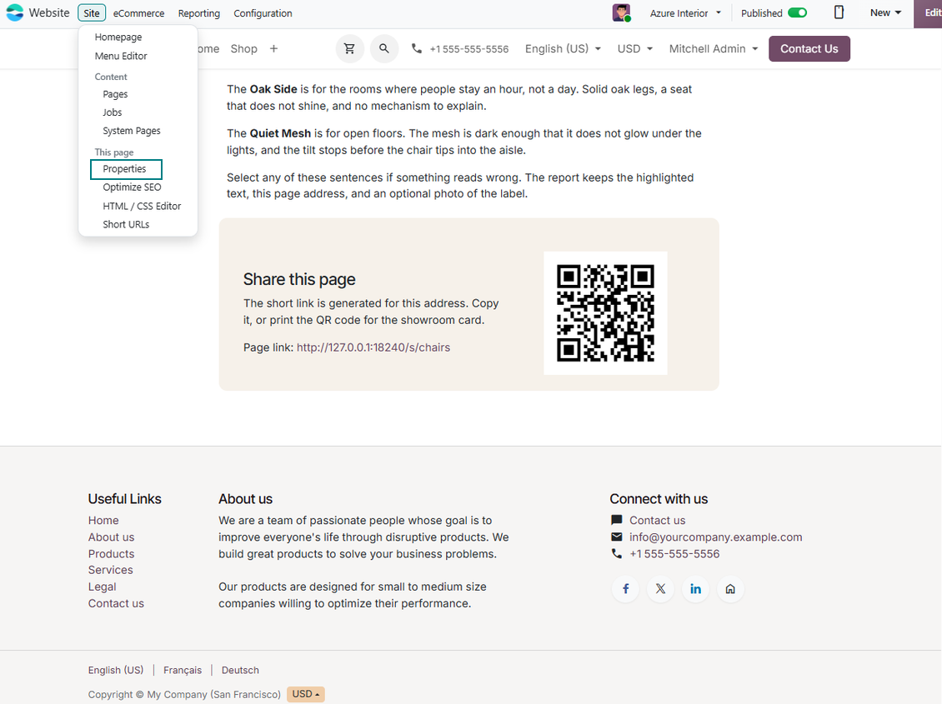Click the chat bubble icon beside Contact us
This screenshot has height=704, width=942.
tap(616, 521)
